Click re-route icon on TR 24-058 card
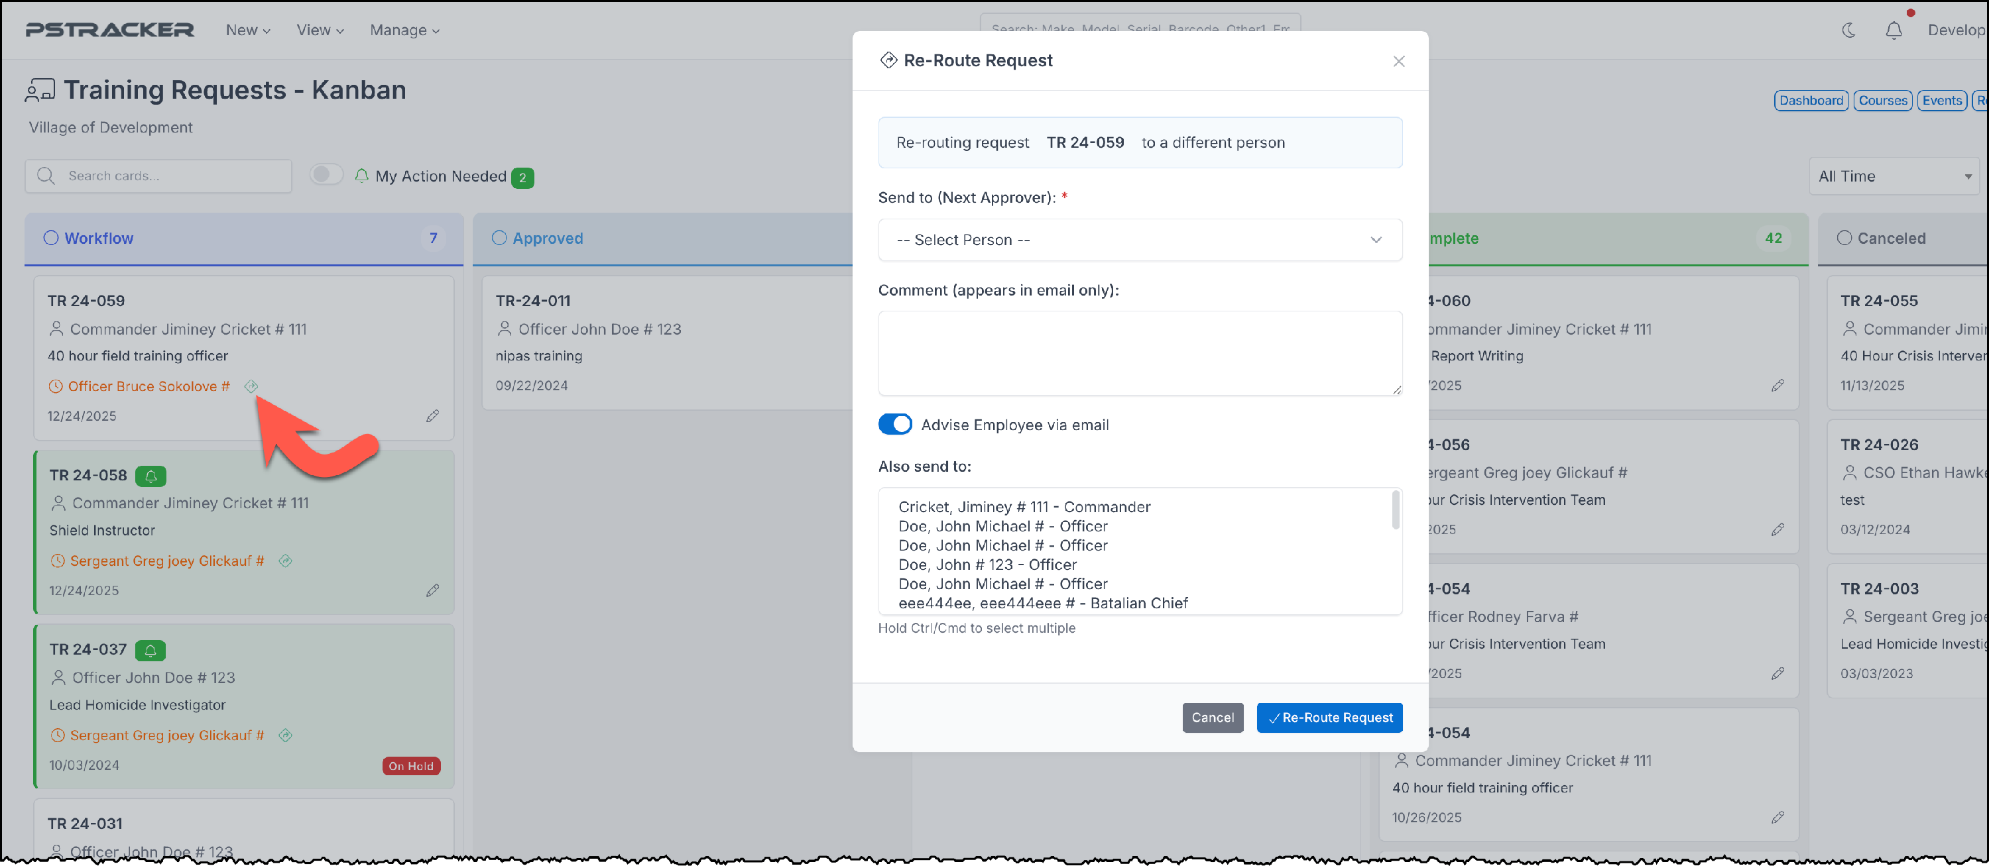The image size is (1989, 866). [x=286, y=561]
